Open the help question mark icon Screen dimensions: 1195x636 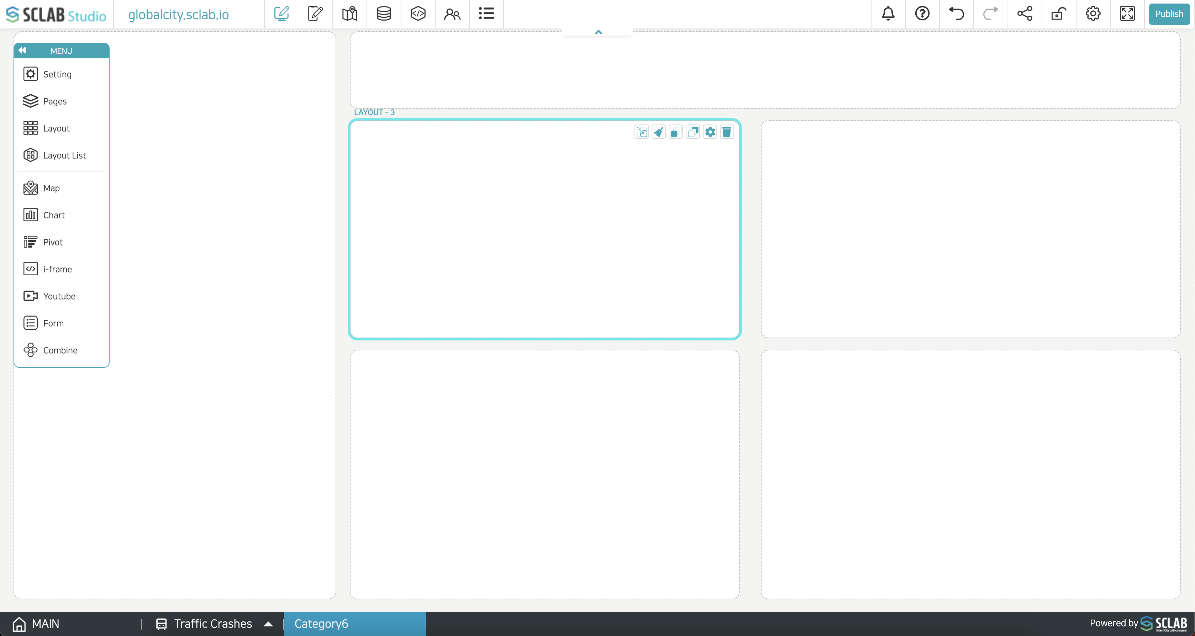click(x=922, y=14)
